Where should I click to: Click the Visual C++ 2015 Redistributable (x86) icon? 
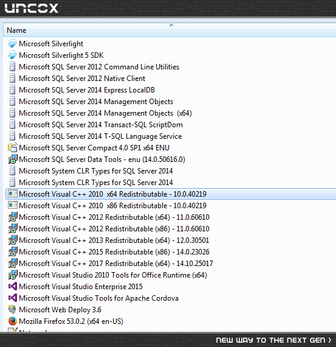coord(13,251)
